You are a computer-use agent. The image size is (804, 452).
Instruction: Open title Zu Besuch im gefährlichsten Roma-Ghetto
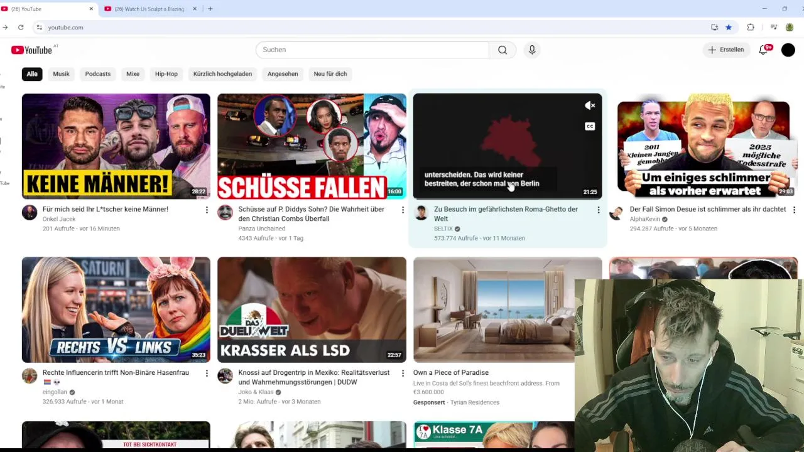(506, 214)
